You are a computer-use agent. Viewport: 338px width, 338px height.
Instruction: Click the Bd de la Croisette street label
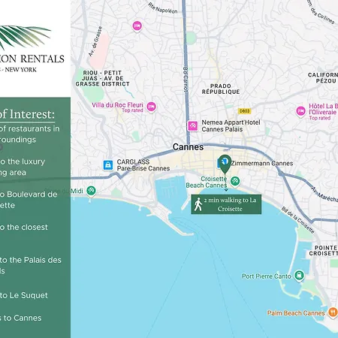(x=297, y=220)
